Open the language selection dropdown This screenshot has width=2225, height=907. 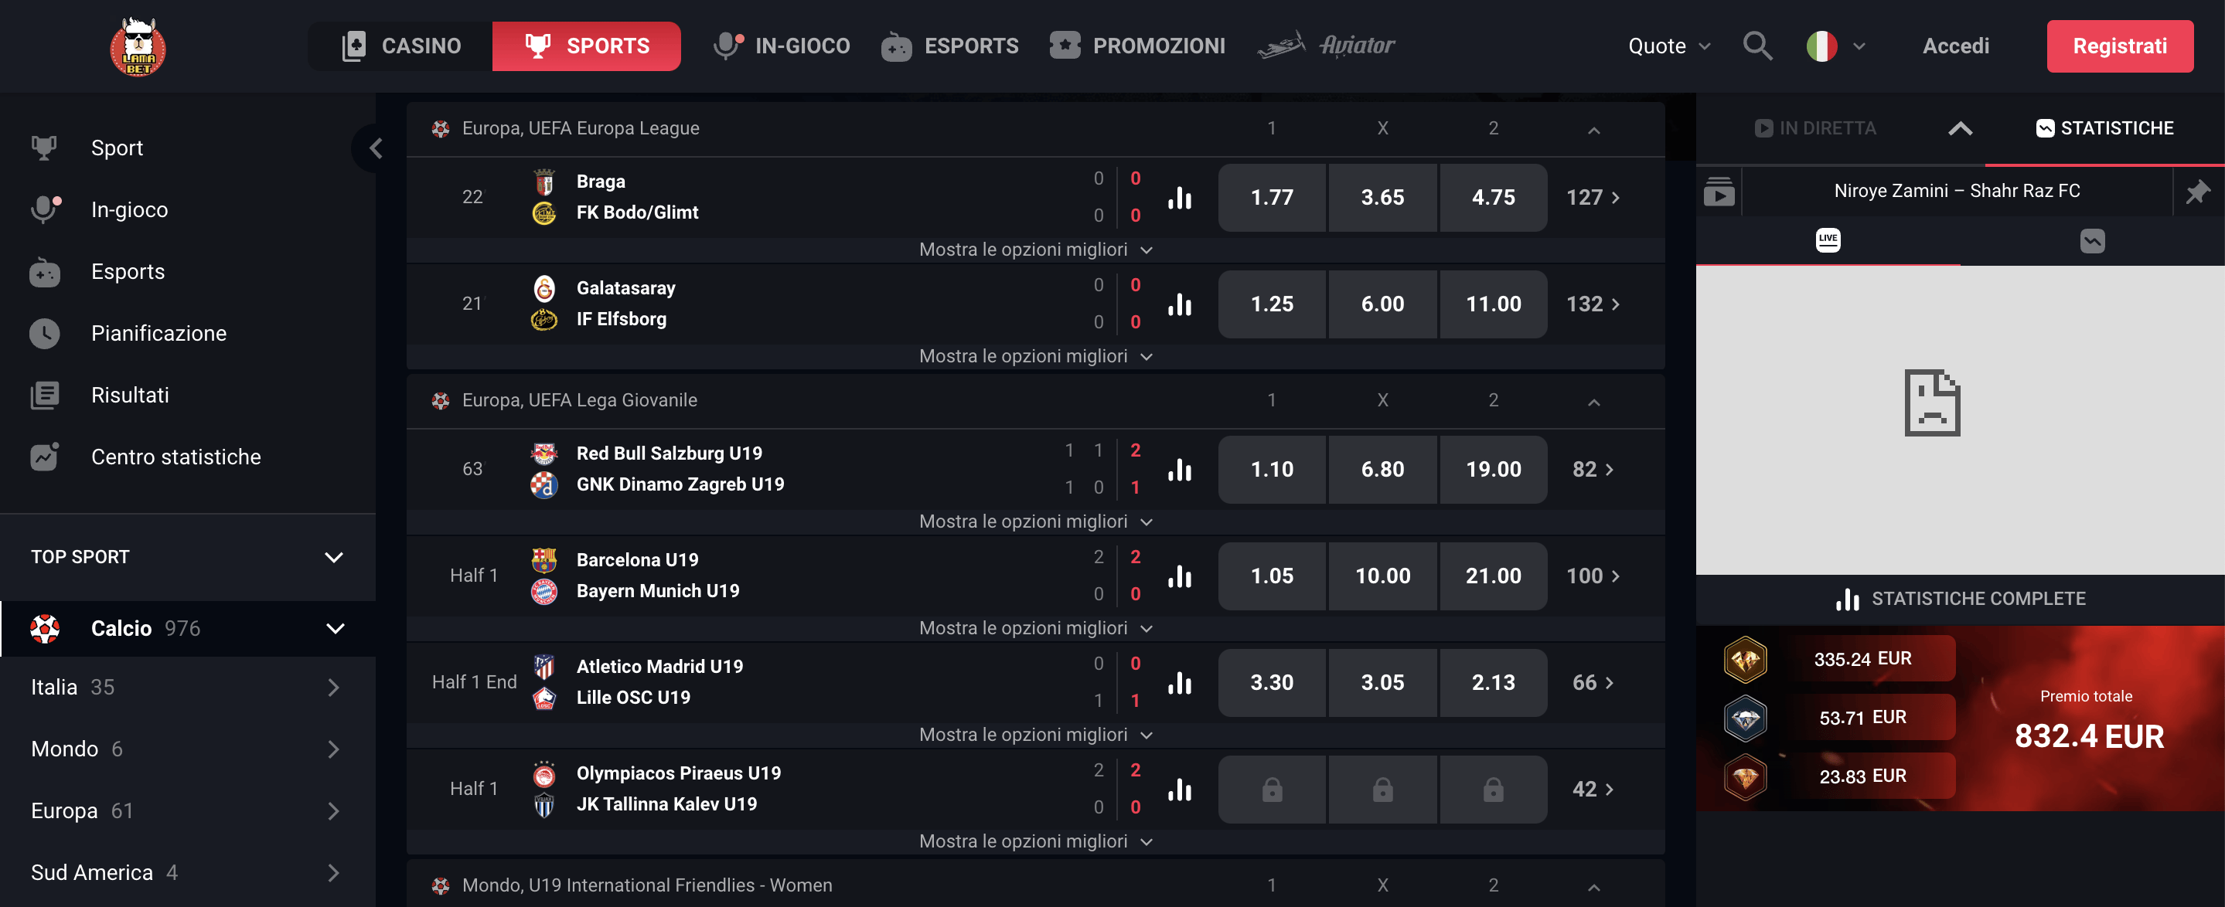(x=1834, y=46)
